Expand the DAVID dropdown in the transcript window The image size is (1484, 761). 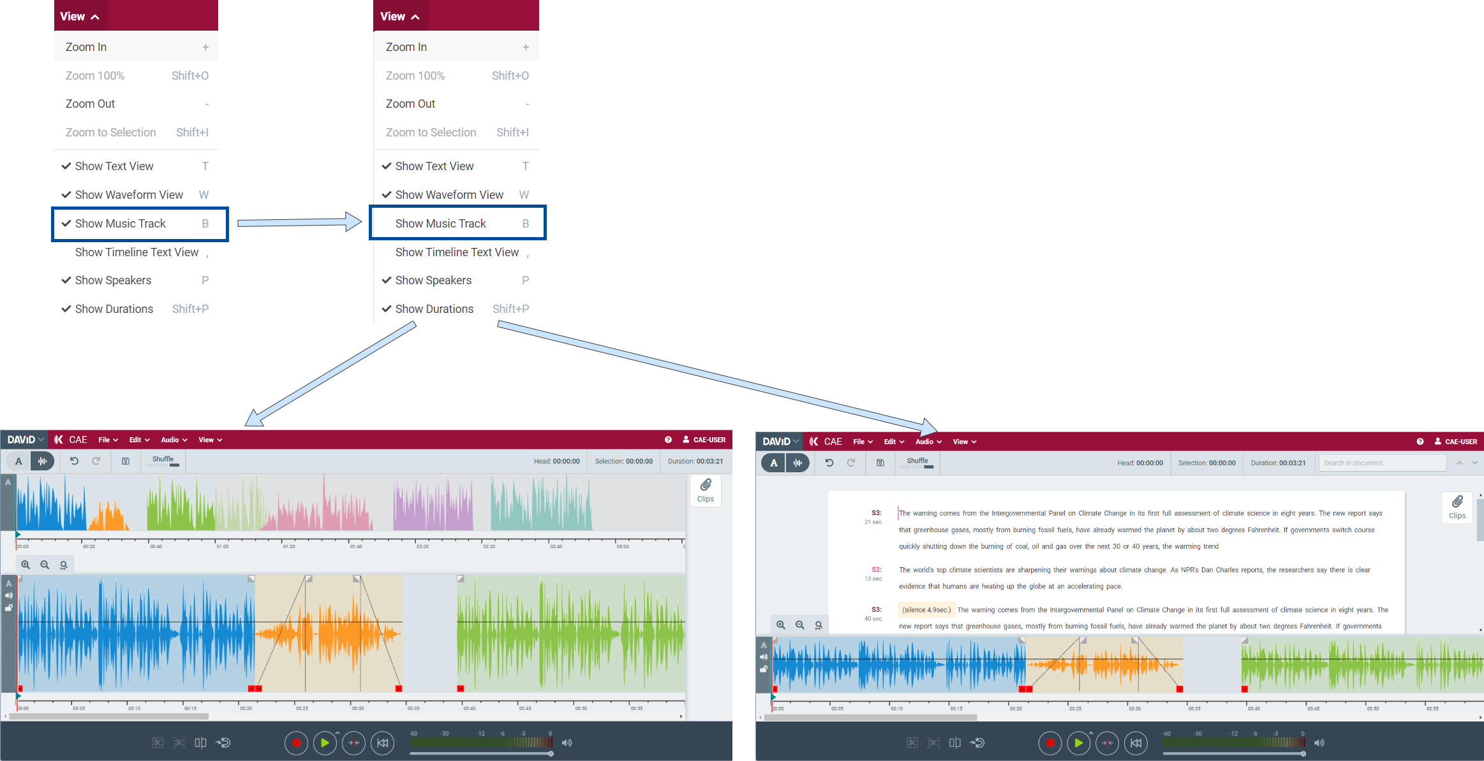click(x=780, y=441)
